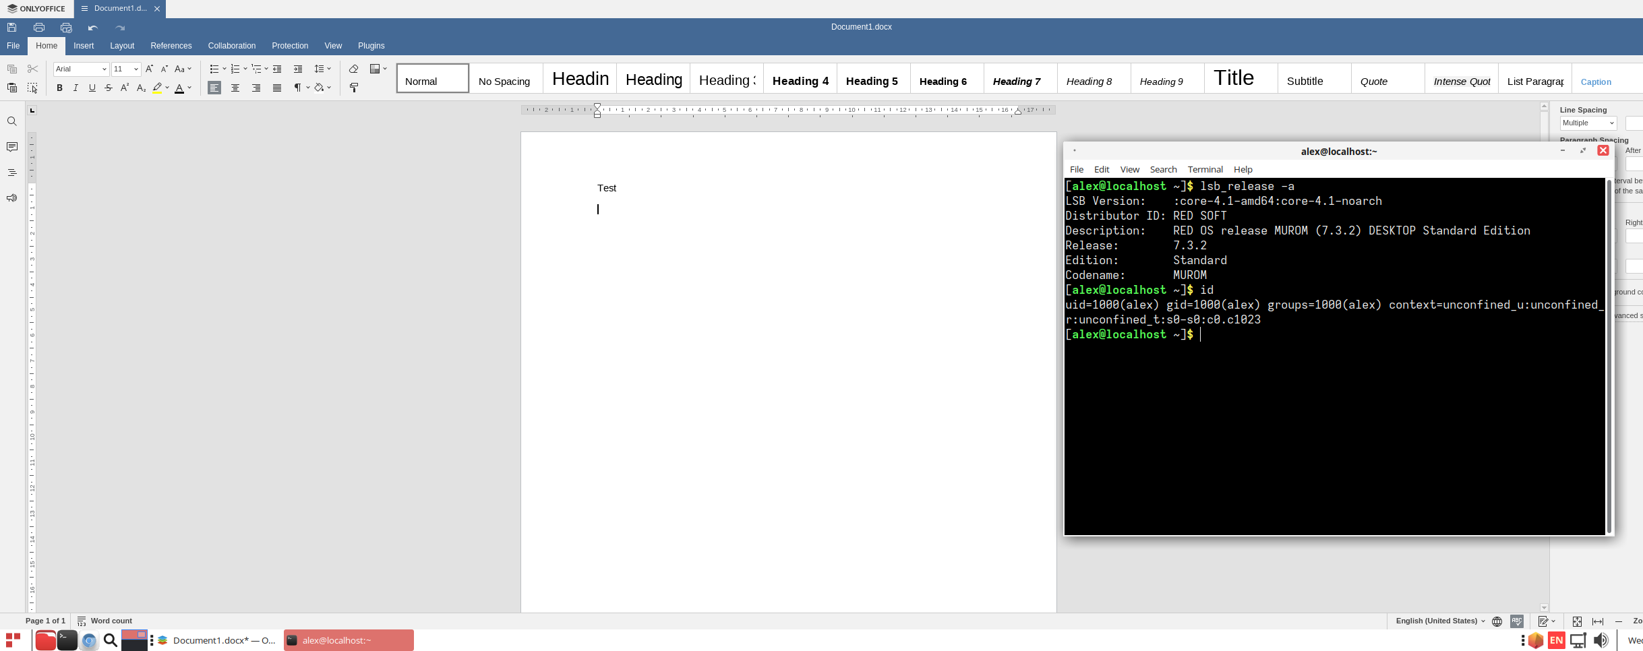Click the alex@localhost terminal taskbar button
This screenshot has width=1643, height=651.
pyautogui.click(x=349, y=641)
